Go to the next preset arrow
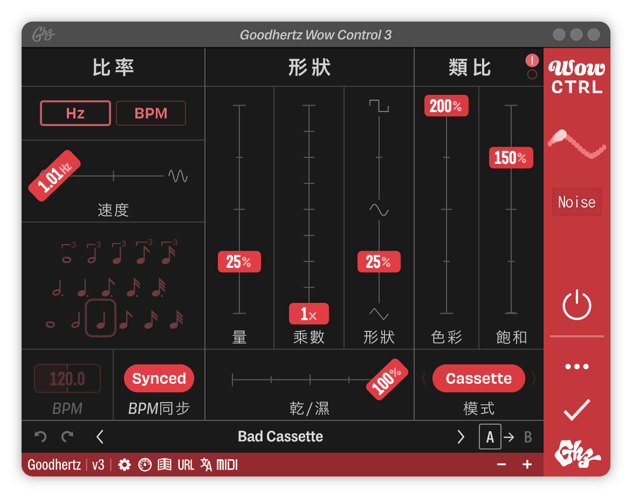Screen dimensions: 632x498 click(x=461, y=437)
